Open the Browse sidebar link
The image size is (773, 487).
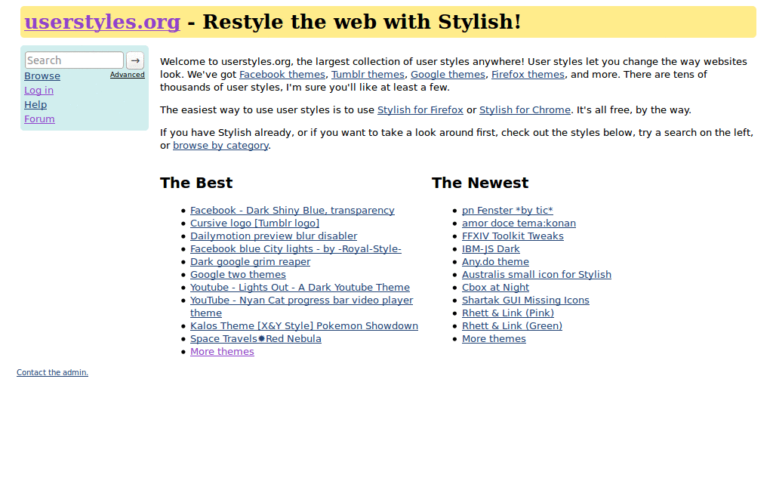42,76
